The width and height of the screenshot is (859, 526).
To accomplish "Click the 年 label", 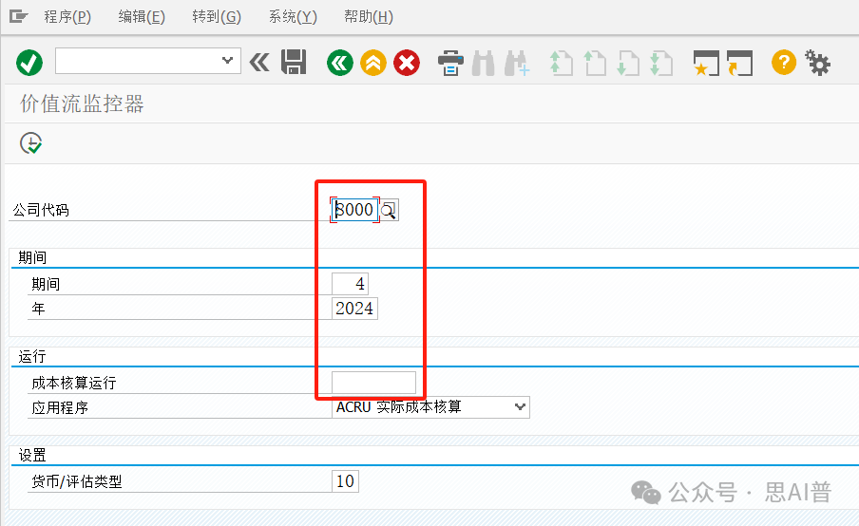I will [38, 309].
